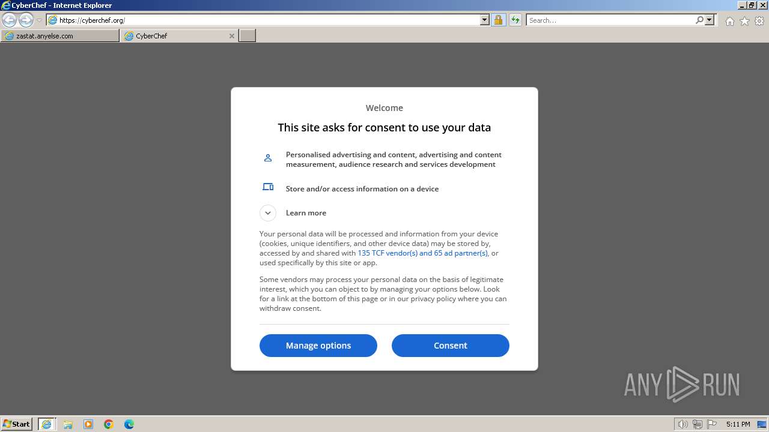
Task: Click the Consent button
Action: click(x=451, y=346)
